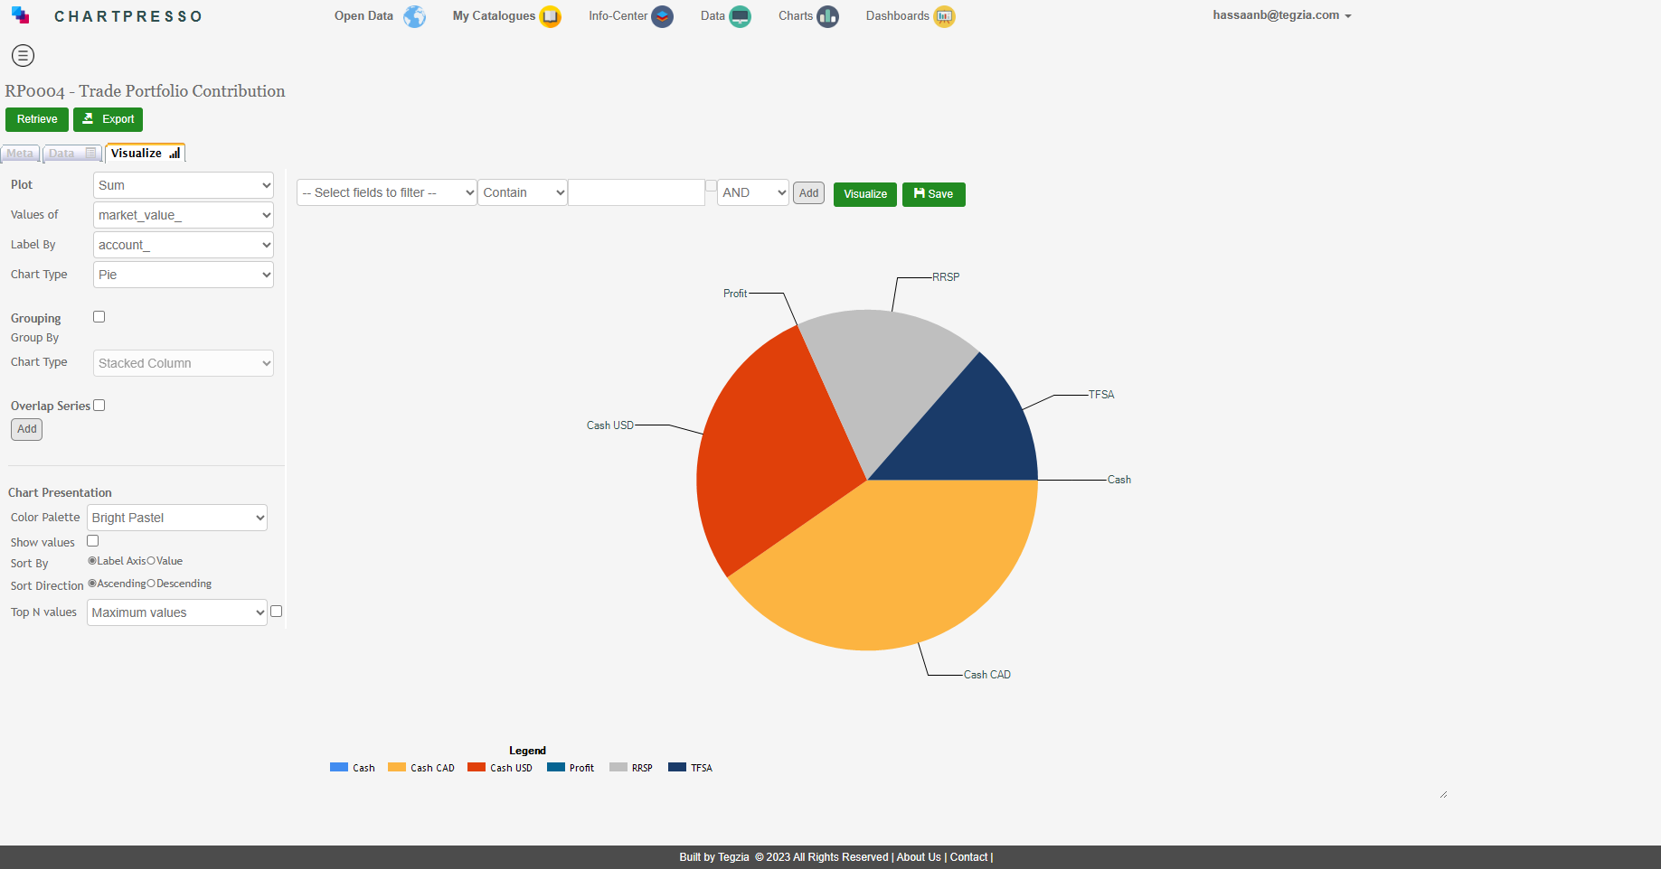Click the Info-Center layers icon
The image size is (1661, 869).
pos(663,16)
